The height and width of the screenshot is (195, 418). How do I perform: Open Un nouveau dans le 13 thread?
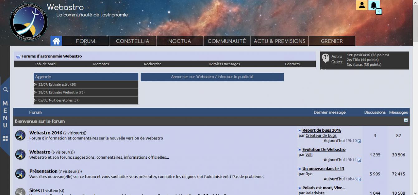tap(323, 169)
